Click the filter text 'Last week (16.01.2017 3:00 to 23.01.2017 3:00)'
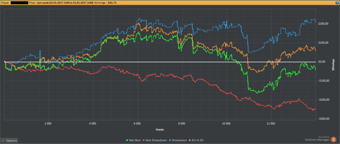This screenshot has width=340, height=144. [65, 3]
